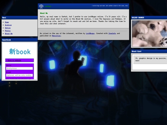Open the Zonelets link in footer
This screenshot has height=125, width=167.
point(112,33)
